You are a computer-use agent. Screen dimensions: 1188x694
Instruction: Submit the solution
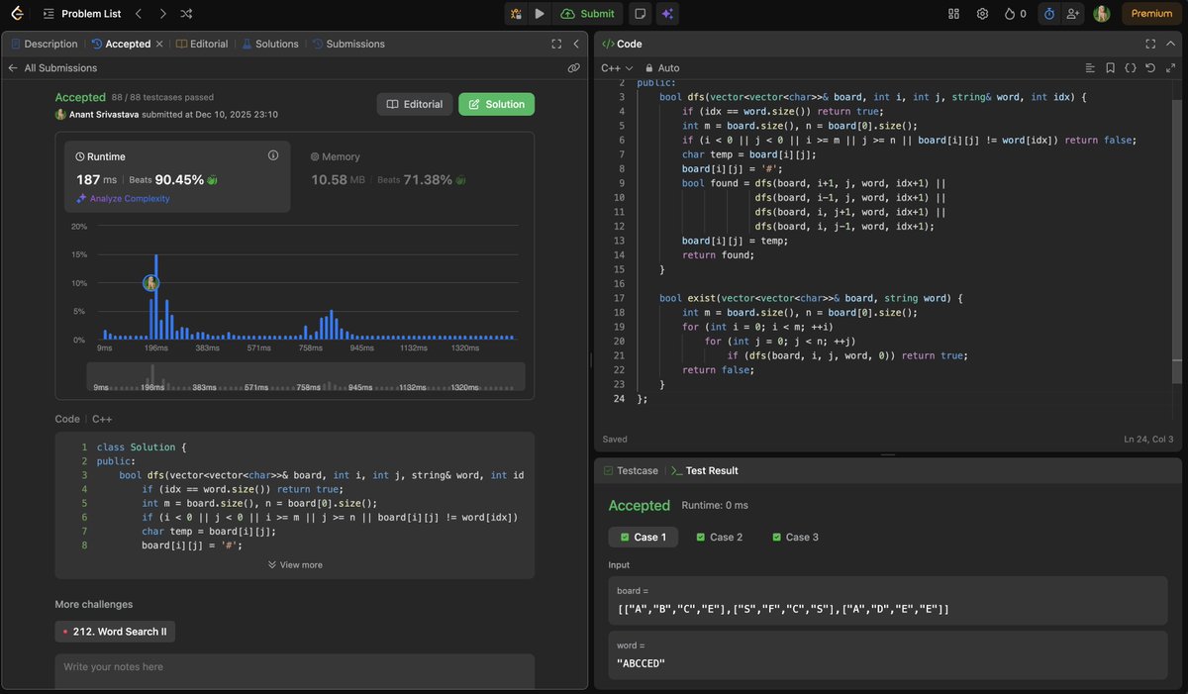point(587,14)
